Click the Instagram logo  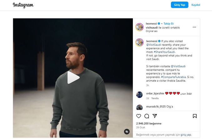pos(23,5)
